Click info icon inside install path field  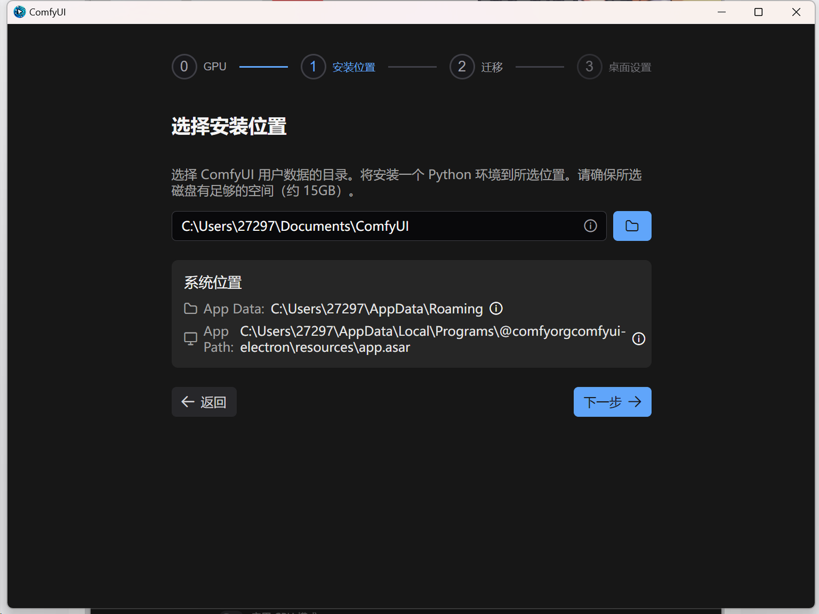[590, 226]
